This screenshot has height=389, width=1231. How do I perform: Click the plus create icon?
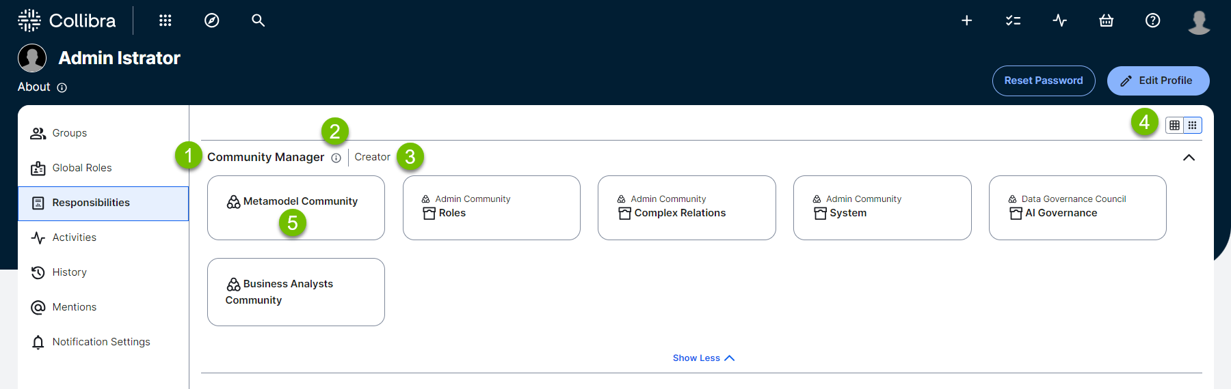pos(966,20)
